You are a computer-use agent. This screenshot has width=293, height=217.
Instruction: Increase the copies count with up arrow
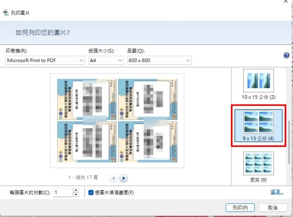(76, 191)
